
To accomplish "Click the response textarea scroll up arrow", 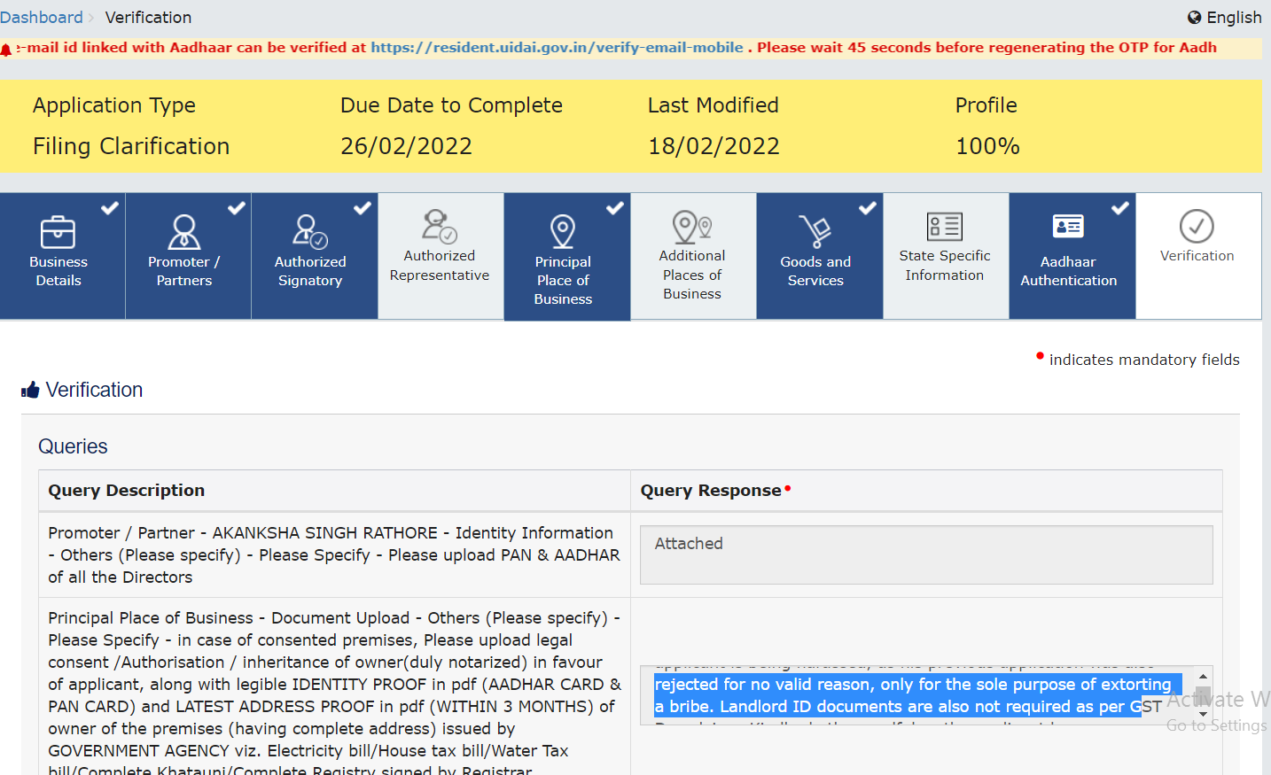I will 1203,676.
